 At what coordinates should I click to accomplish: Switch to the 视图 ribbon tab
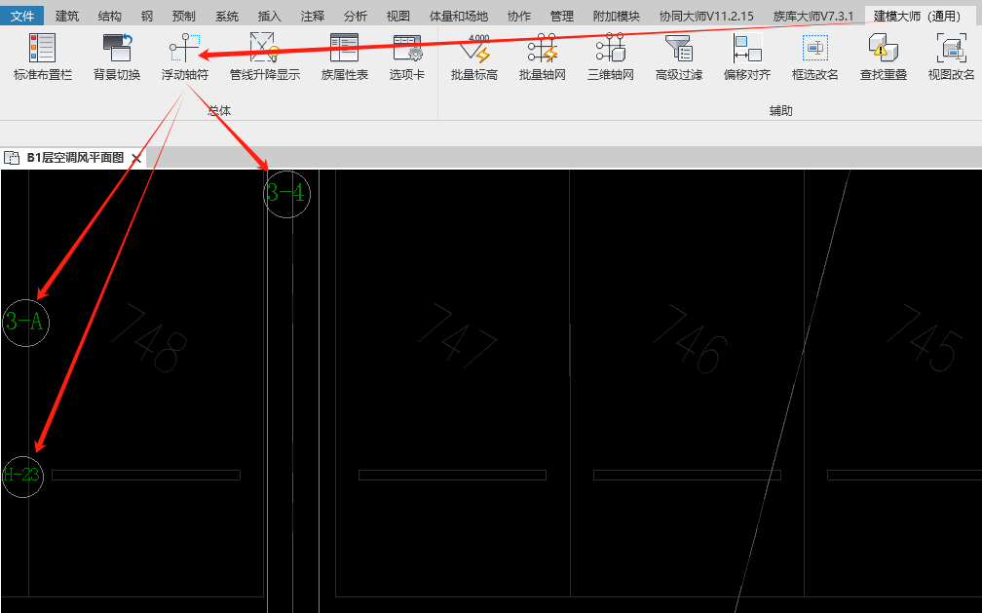pos(397,17)
